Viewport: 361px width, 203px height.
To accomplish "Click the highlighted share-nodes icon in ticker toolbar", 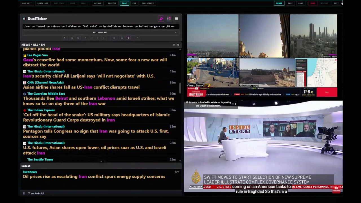I will [x=128, y=38].
